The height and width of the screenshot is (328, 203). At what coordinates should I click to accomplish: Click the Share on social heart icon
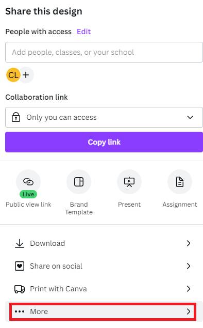pyautogui.click(x=20, y=266)
